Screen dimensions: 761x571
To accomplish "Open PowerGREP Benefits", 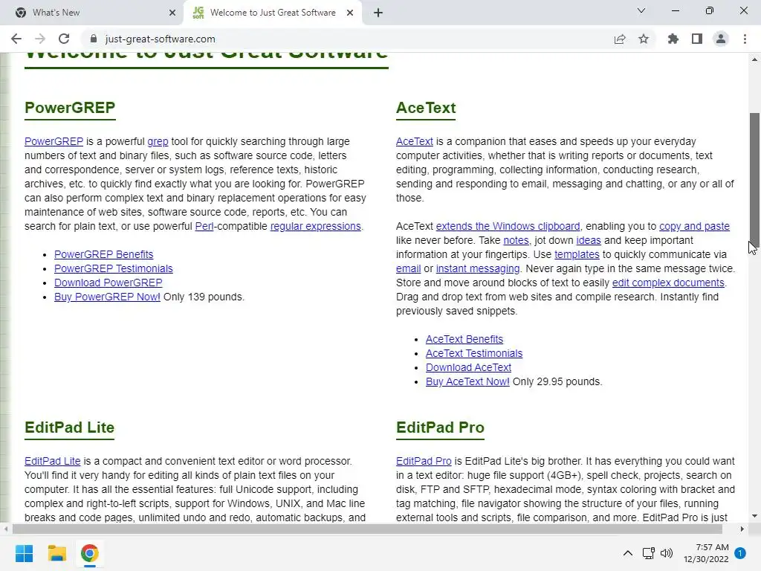I will (104, 254).
